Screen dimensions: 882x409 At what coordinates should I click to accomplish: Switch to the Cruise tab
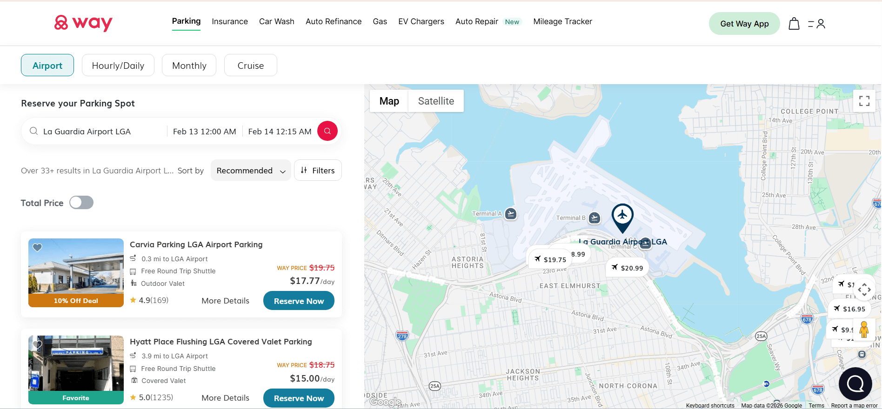pyautogui.click(x=251, y=66)
